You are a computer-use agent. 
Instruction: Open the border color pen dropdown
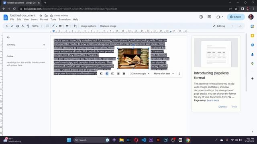55,26
